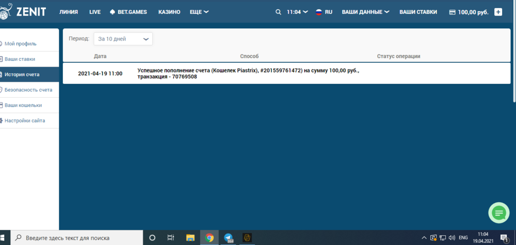516x245 pixels.
Task: Click the Способ column header
Action: (x=249, y=56)
